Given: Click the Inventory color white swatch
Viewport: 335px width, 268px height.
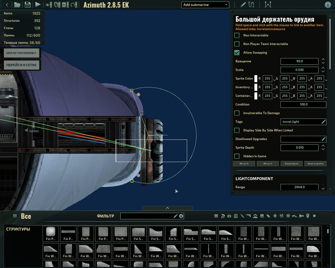Looking at the screenshot, I should pos(256,87).
